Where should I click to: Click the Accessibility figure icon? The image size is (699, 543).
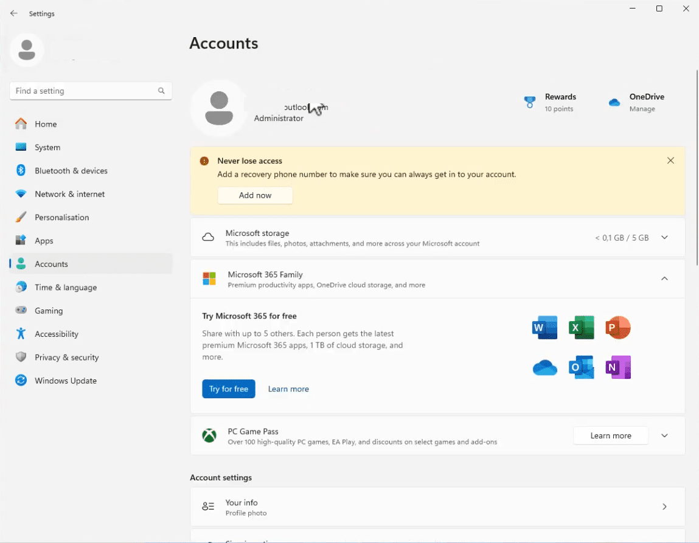21,334
